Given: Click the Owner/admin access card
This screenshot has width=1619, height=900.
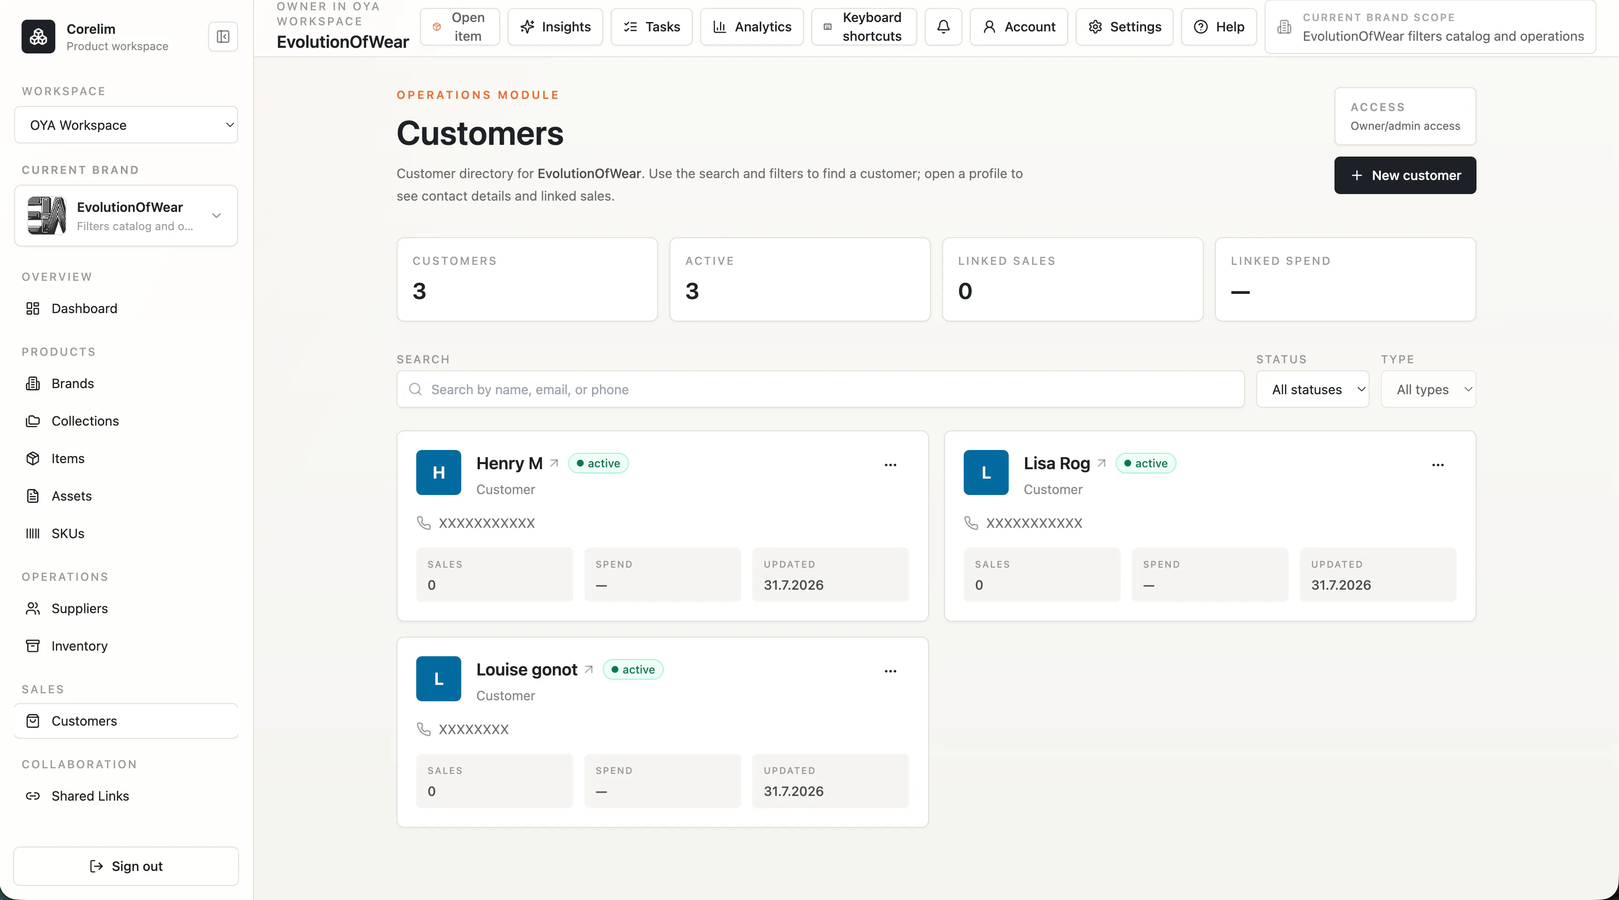Looking at the screenshot, I should click(1405, 116).
